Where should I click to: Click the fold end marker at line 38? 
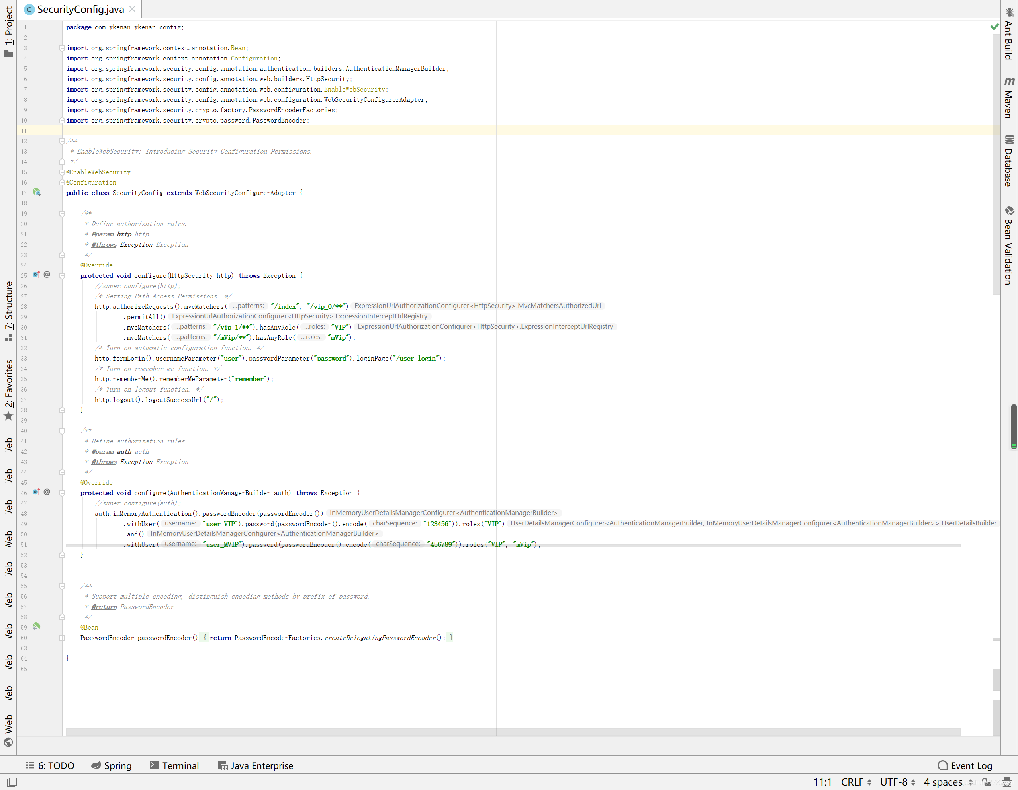[x=62, y=410]
